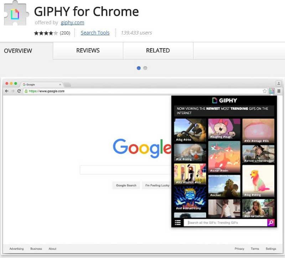Select the Google browser tab
The height and width of the screenshot is (258, 285).
pyautogui.click(x=42, y=84)
